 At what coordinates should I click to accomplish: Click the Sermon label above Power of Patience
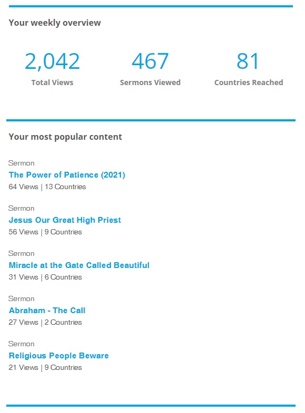[x=22, y=163]
